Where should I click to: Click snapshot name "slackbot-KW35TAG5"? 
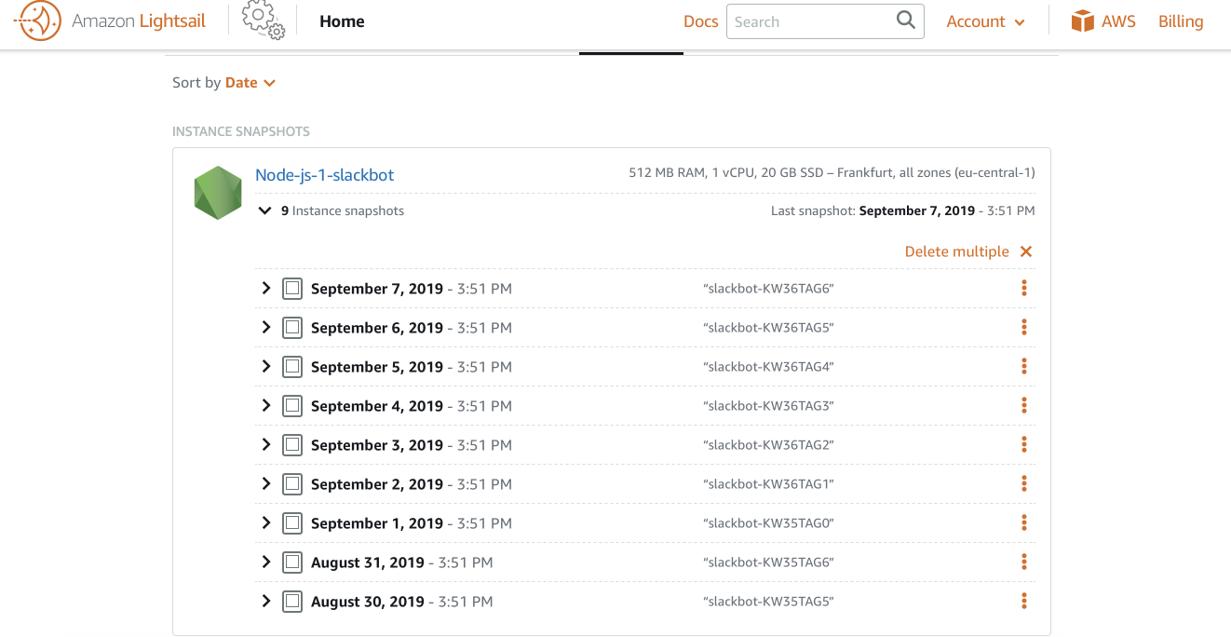tap(768, 602)
